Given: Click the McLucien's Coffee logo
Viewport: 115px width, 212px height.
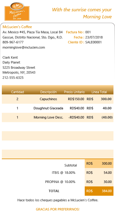Looking at the screenshot, I should (x=17, y=12).
